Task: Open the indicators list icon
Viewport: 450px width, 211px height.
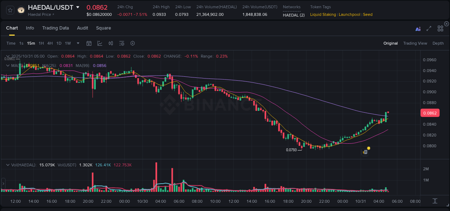Action: [121, 43]
